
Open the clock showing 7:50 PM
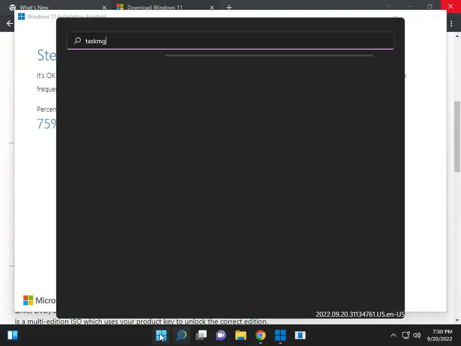point(439,335)
